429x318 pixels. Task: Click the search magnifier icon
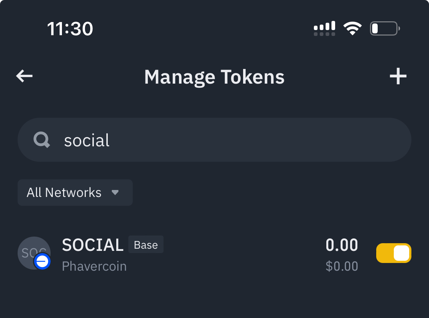pyautogui.click(x=42, y=140)
